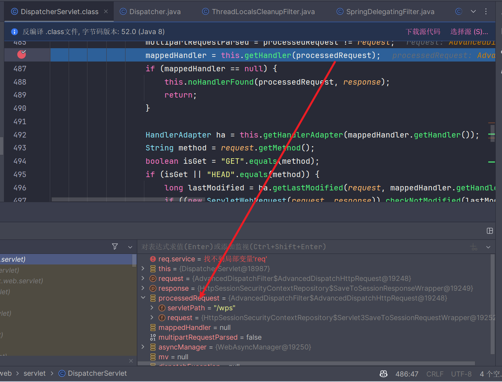The width and height of the screenshot is (502, 382).
Task: Select the 'mv = null' variable row
Action: tap(314, 357)
